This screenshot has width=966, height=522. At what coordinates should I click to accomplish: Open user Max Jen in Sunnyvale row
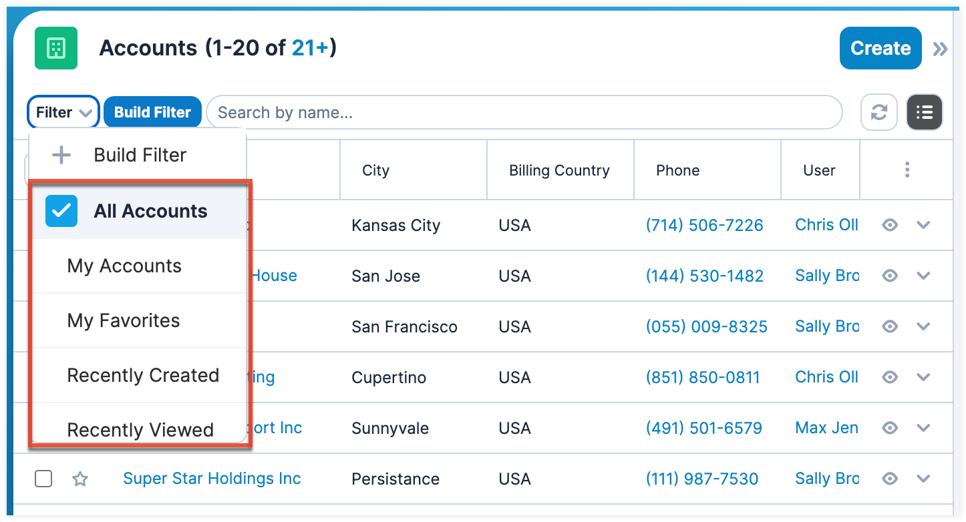click(826, 428)
